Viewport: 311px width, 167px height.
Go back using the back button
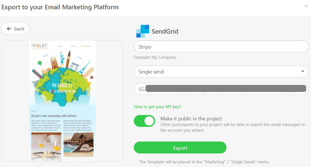15,29
